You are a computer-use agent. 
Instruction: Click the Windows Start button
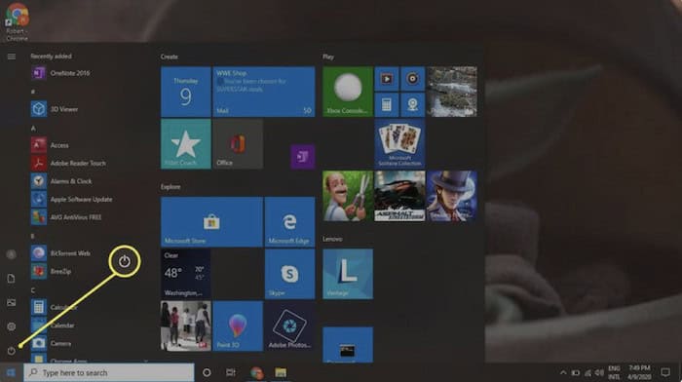12,373
